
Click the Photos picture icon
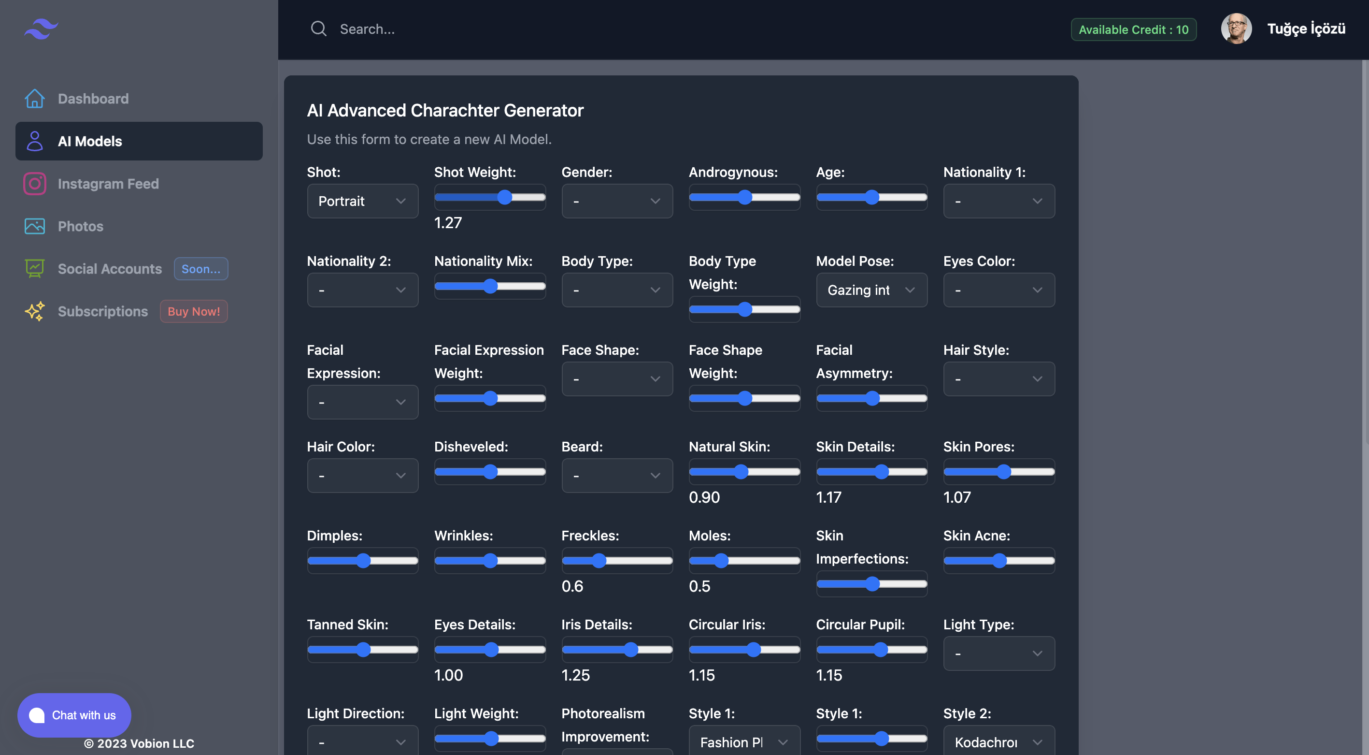pyautogui.click(x=35, y=226)
